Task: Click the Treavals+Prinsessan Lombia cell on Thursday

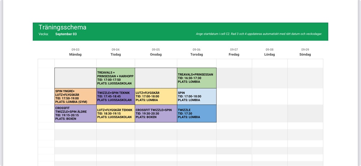Action: [197, 78]
